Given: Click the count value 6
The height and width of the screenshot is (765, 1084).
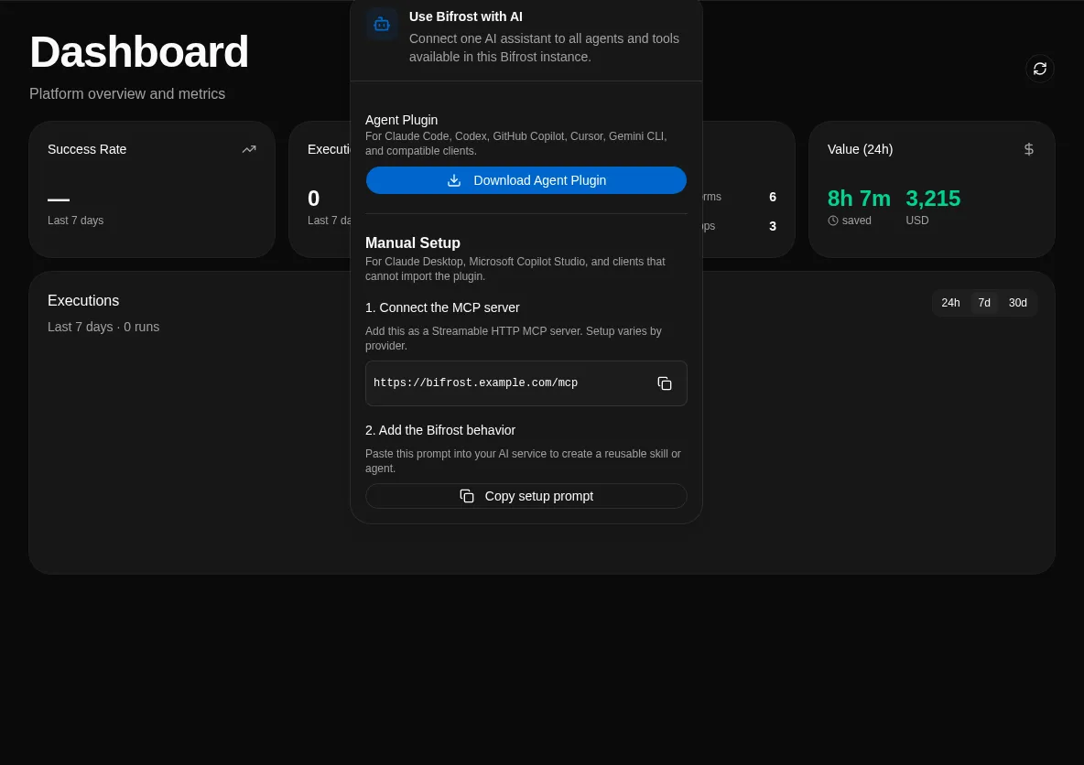Looking at the screenshot, I should (772, 197).
